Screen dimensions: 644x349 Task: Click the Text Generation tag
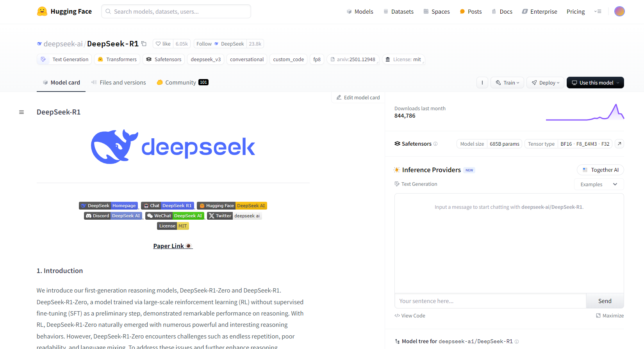(64, 59)
